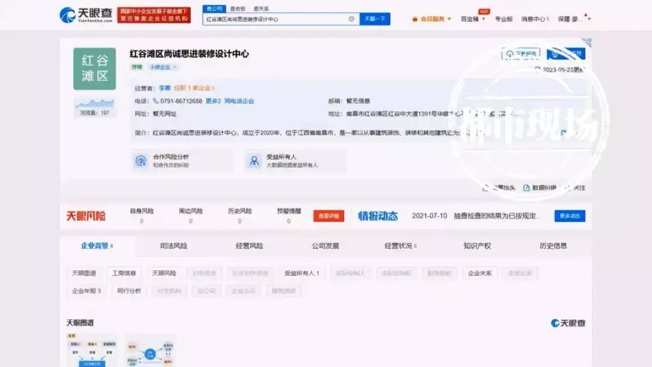This screenshot has width=652, height=367.
Task: Click the 天眼一下 search button
Action: coord(375,19)
